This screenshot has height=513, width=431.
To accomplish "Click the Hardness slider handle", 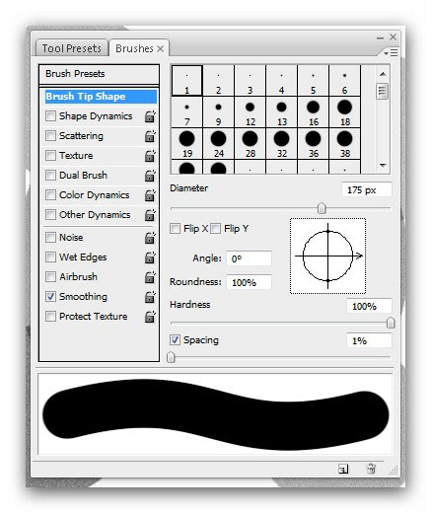I will pos(391,323).
